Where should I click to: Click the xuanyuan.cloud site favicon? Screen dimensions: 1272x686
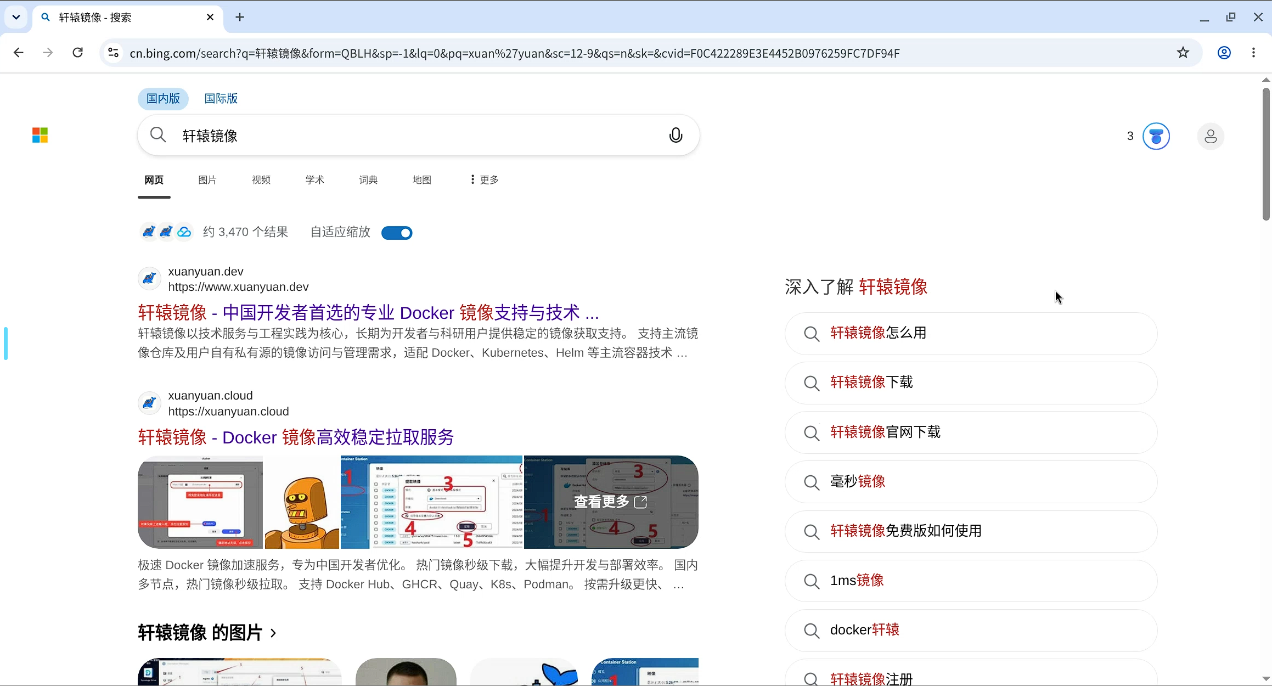click(x=149, y=403)
